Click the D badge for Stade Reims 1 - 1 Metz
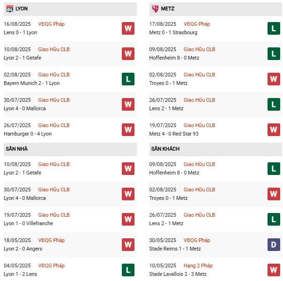The height and width of the screenshot is (281, 283). click(274, 244)
